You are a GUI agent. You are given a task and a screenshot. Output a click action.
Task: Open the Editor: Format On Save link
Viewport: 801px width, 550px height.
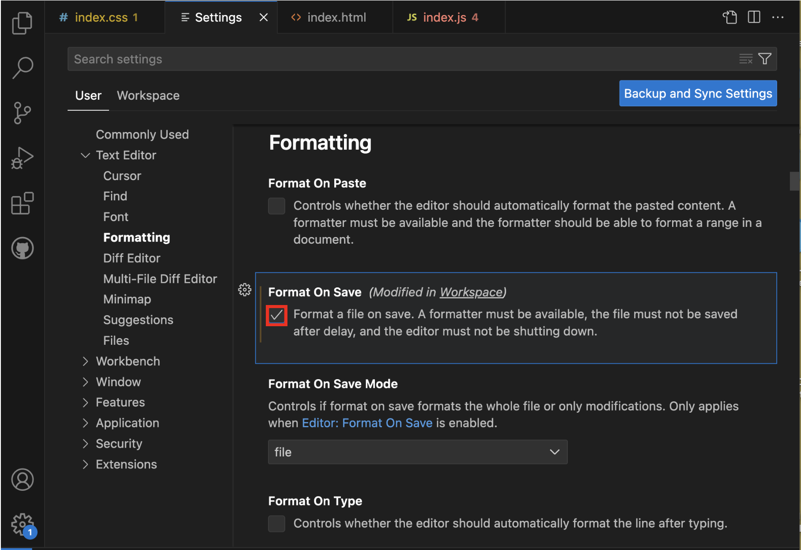tap(367, 422)
